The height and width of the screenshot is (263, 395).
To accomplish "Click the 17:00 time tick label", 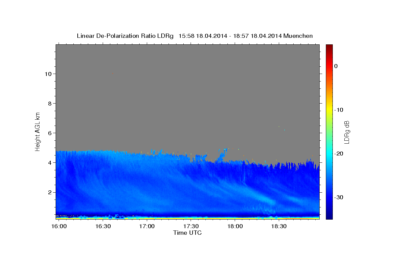I will pyautogui.click(x=147, y=227).
